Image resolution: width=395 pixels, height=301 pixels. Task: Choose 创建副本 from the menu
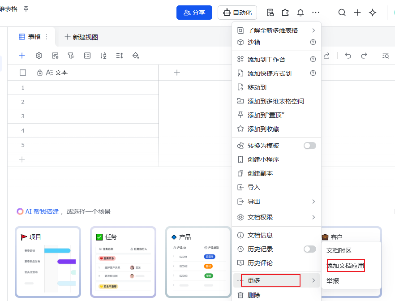tap(260, 173)
